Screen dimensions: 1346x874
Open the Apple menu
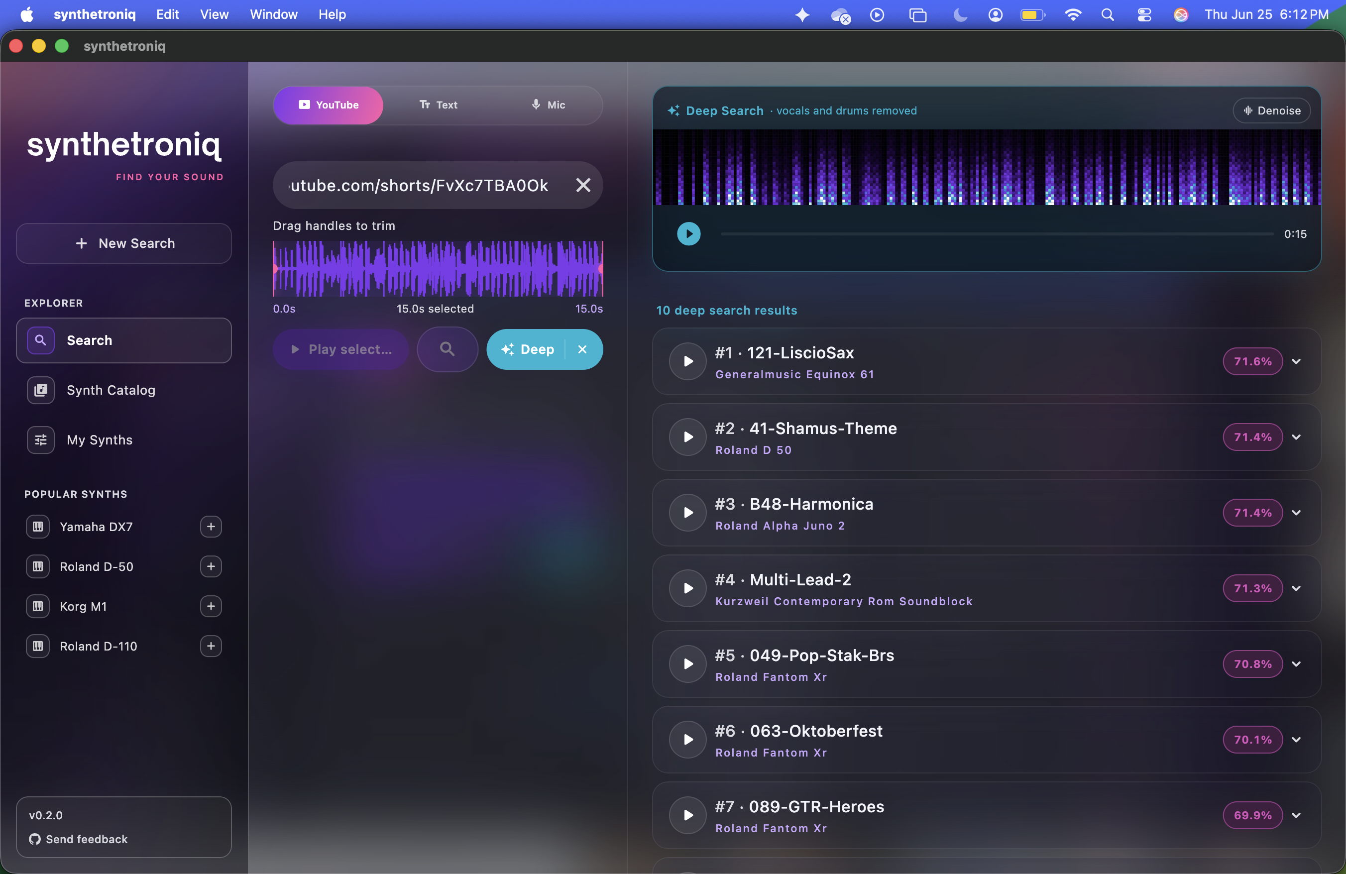(26, 15)
